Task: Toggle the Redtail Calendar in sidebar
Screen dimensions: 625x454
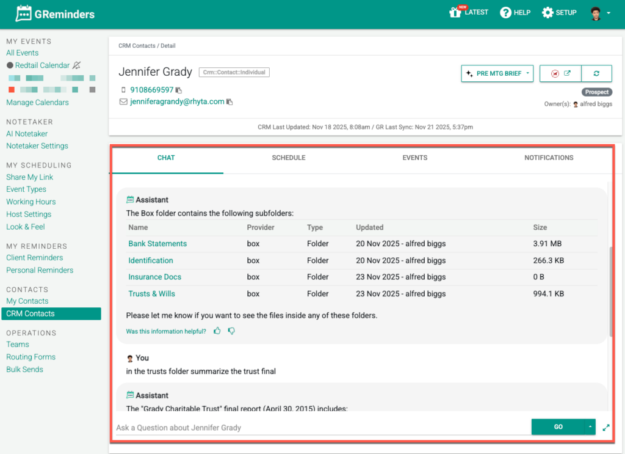Action: [42, 65]
